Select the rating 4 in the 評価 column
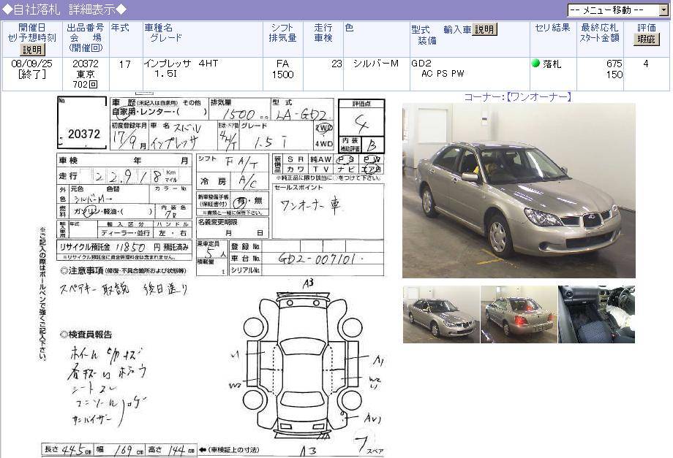This screenshot has height=458, width=673. click(646, 64)
